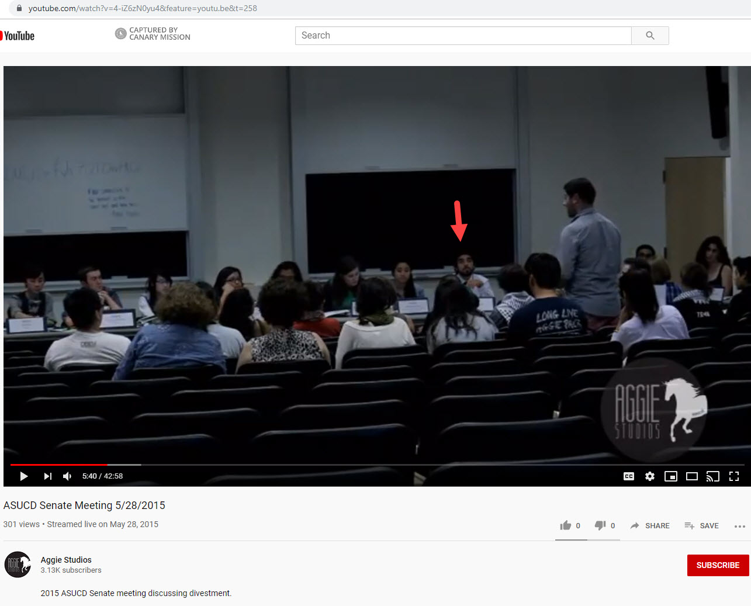
Task: Open the video settings gear
Action: coord(649,476)
